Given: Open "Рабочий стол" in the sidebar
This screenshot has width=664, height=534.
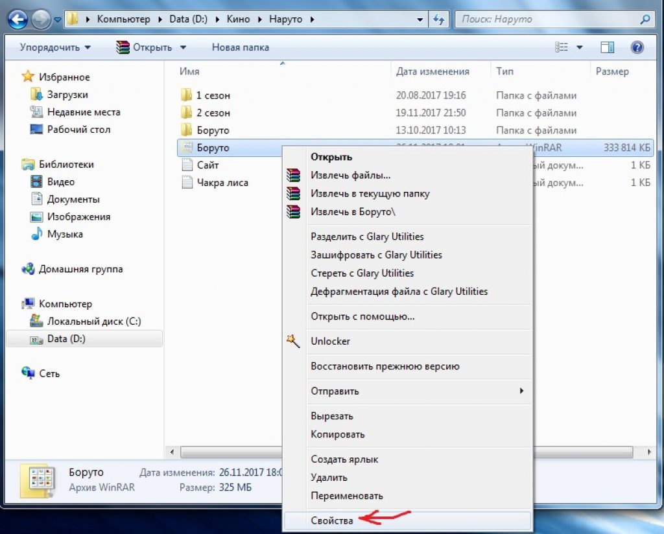Looking at the screenshot, I should click(70, 130).
